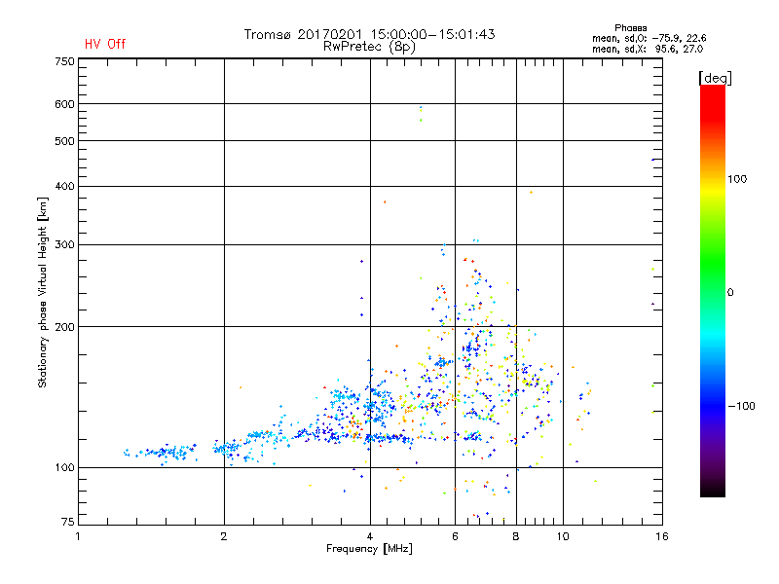Click the x-axis label "6"
The height and width of the screenshot is (584, 779).
pos(455,536)
